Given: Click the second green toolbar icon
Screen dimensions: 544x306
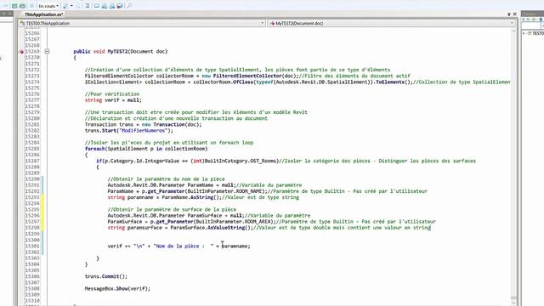Looking at the screenshot, I should [22, 6].
